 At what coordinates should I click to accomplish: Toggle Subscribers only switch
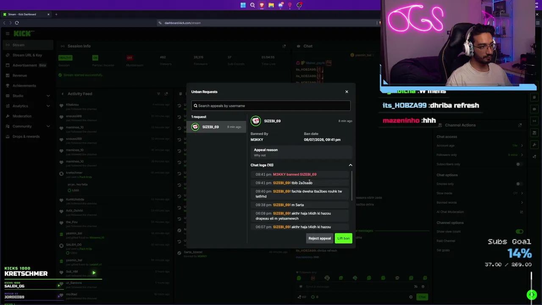[519, 164]
